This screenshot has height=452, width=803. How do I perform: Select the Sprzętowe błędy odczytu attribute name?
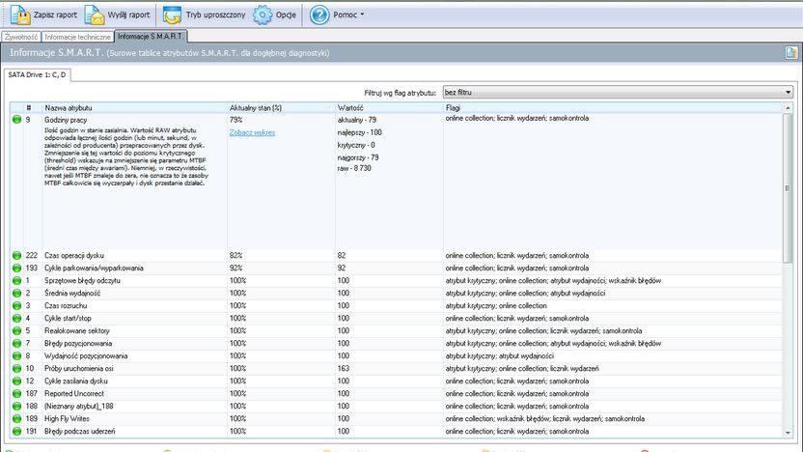pos(82,280)
